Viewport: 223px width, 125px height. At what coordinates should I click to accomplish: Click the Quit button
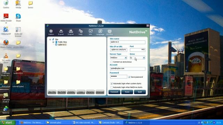[140, 92]
